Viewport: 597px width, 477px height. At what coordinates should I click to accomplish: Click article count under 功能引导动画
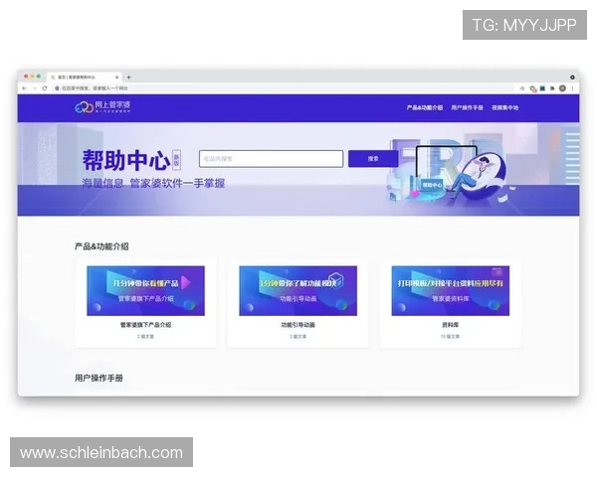(298, 337)
